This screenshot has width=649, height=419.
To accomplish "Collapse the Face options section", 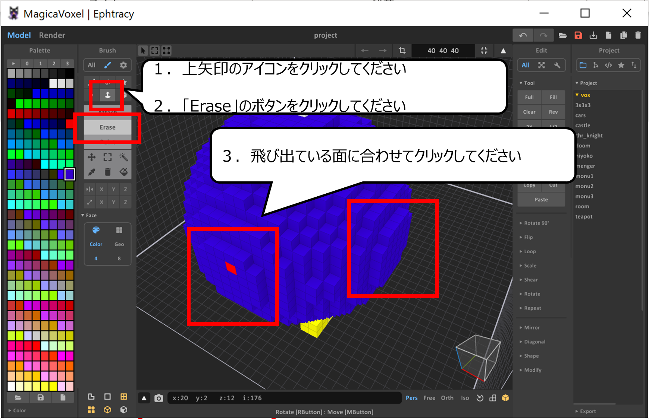I will (89, 216).
